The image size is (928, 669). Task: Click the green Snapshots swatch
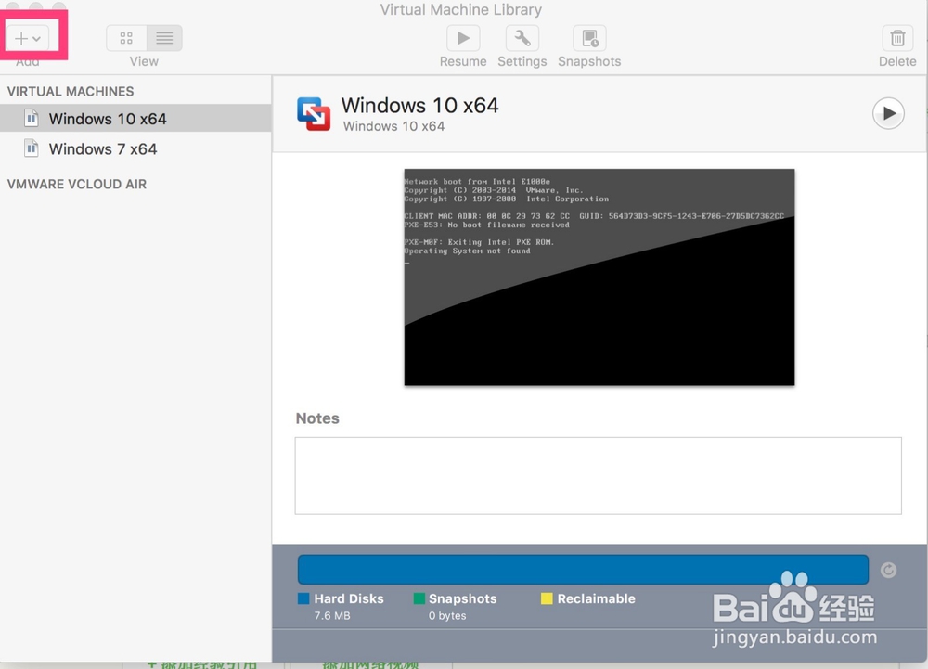coord(419,598)
